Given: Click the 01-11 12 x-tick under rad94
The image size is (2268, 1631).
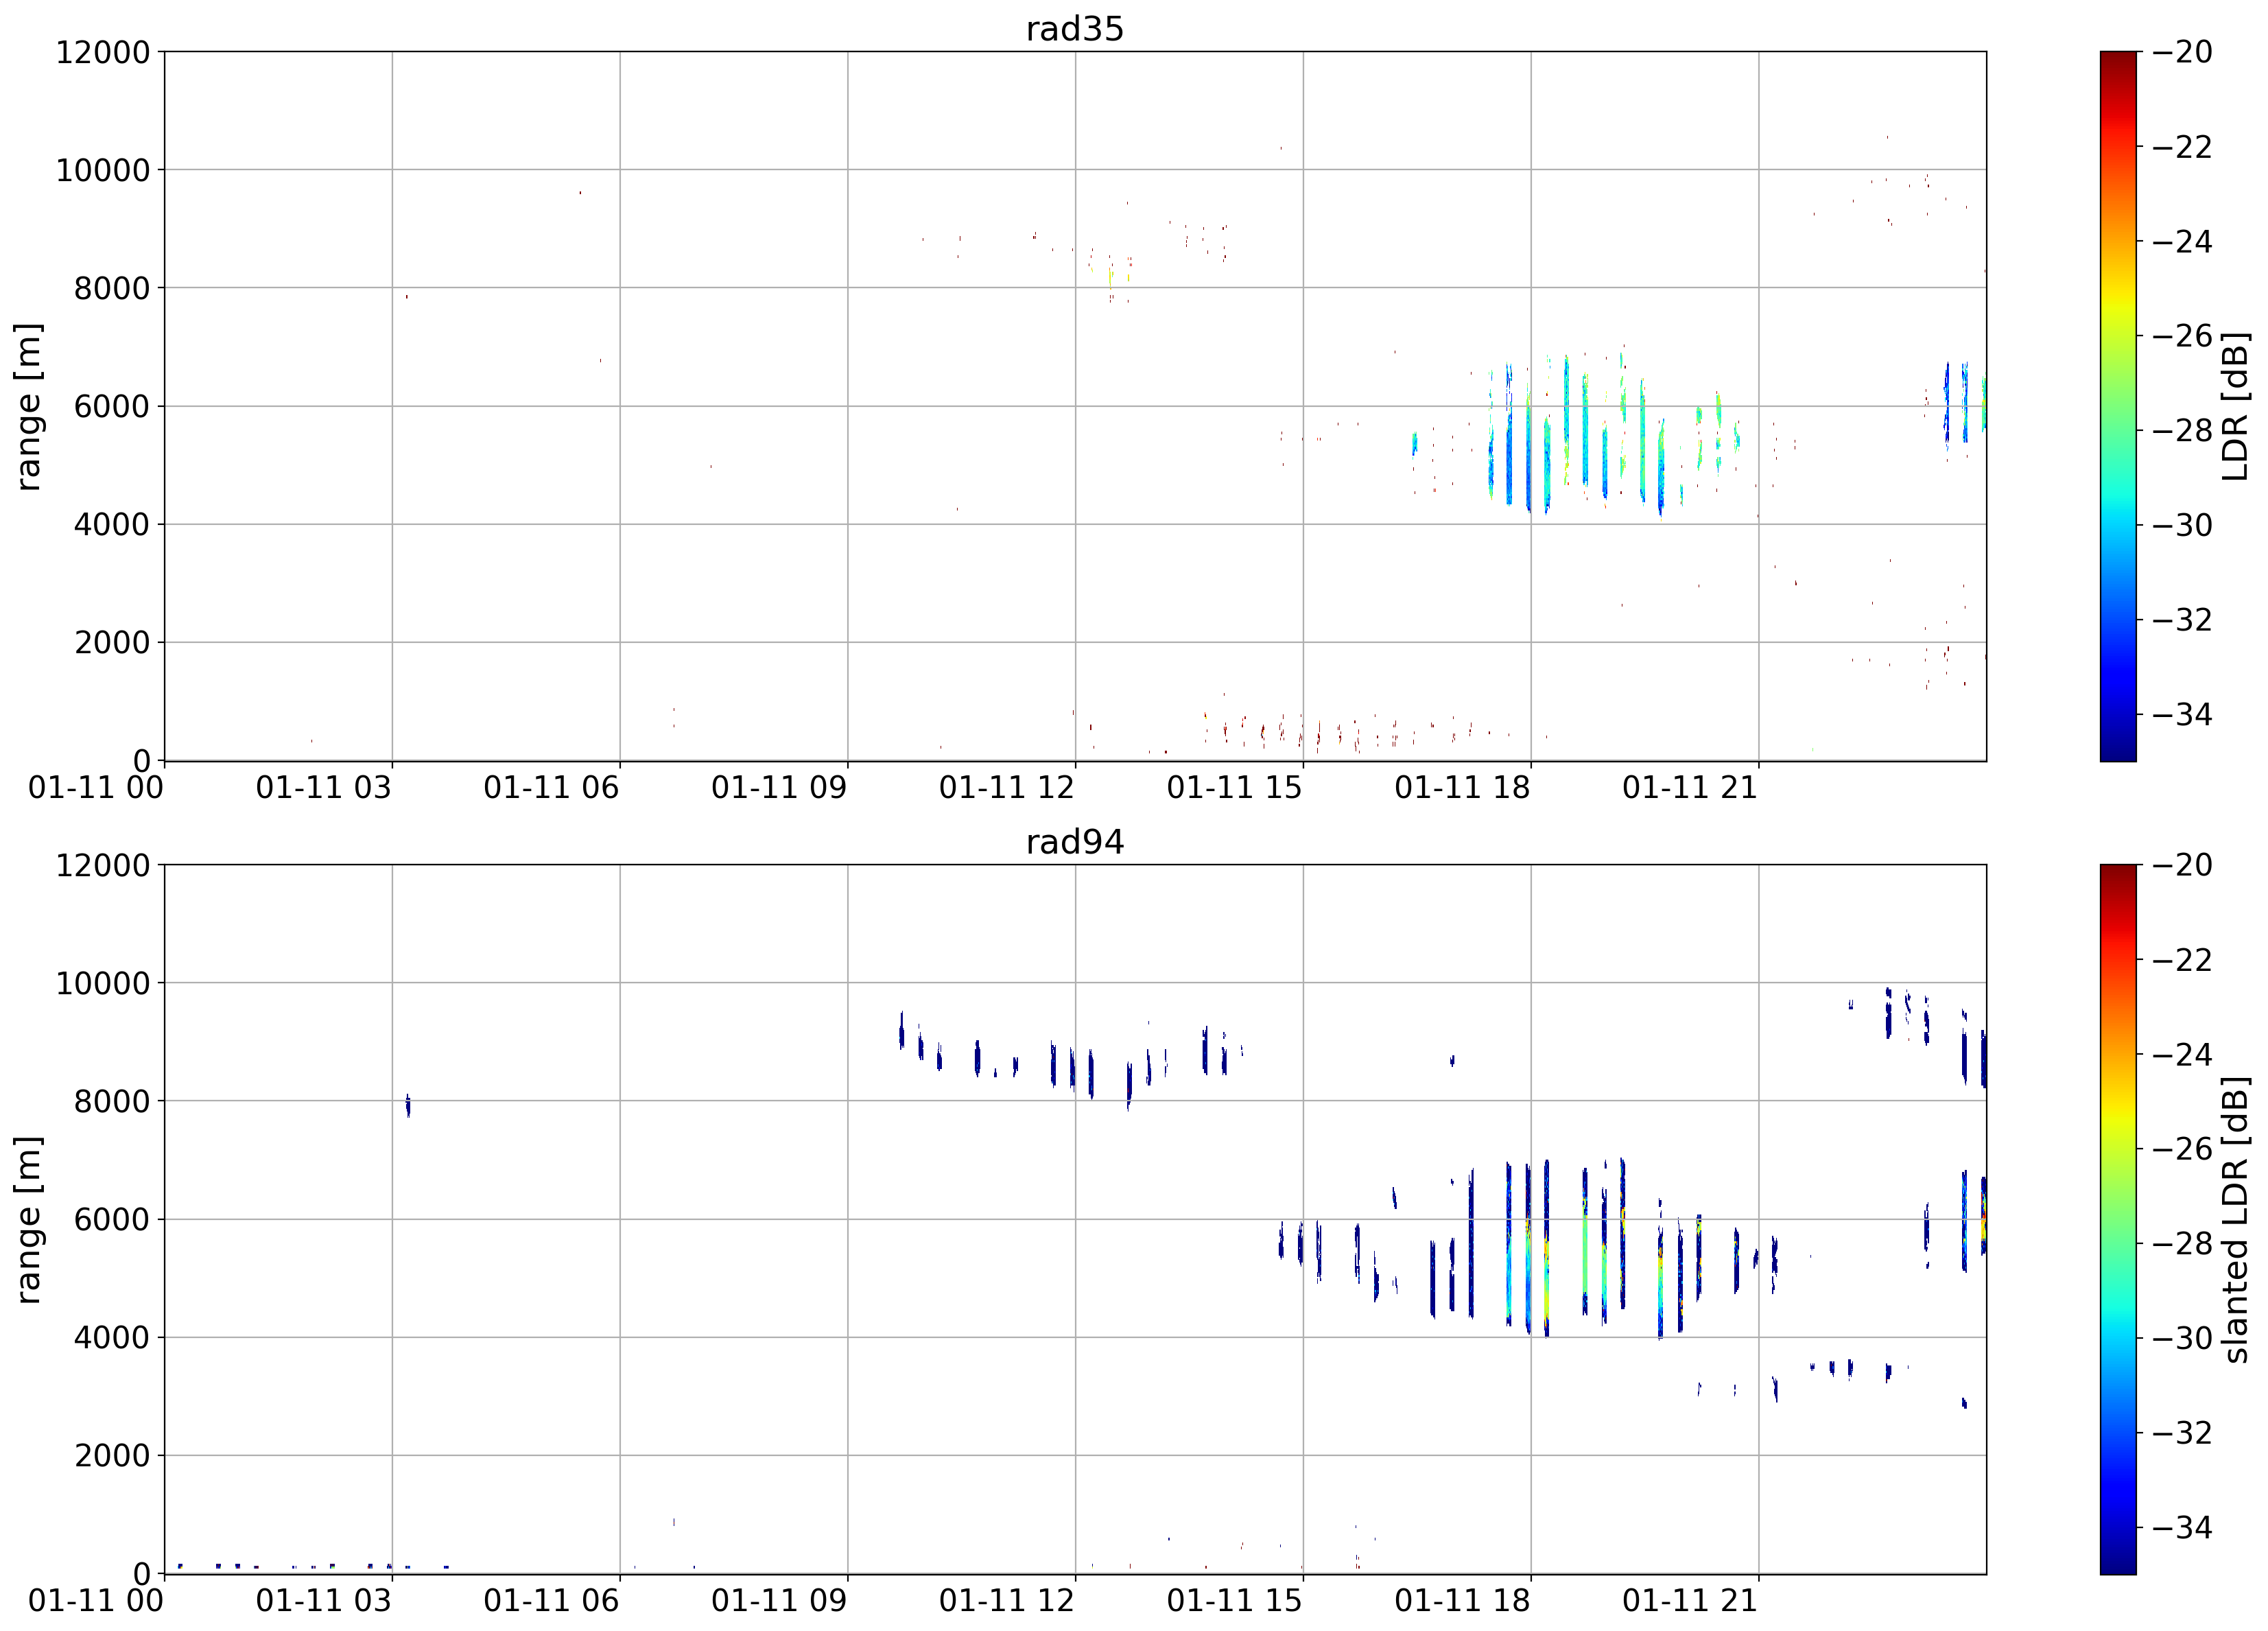Looking at the screenshot, I should (x=1007, y=1600).
